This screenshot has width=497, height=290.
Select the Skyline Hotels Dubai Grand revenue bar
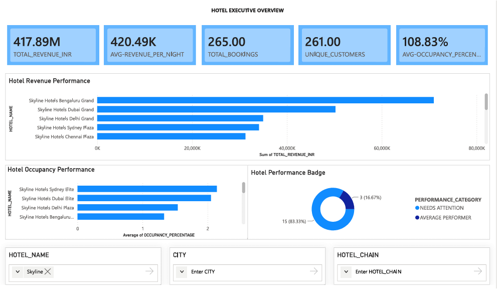point(216,109)
